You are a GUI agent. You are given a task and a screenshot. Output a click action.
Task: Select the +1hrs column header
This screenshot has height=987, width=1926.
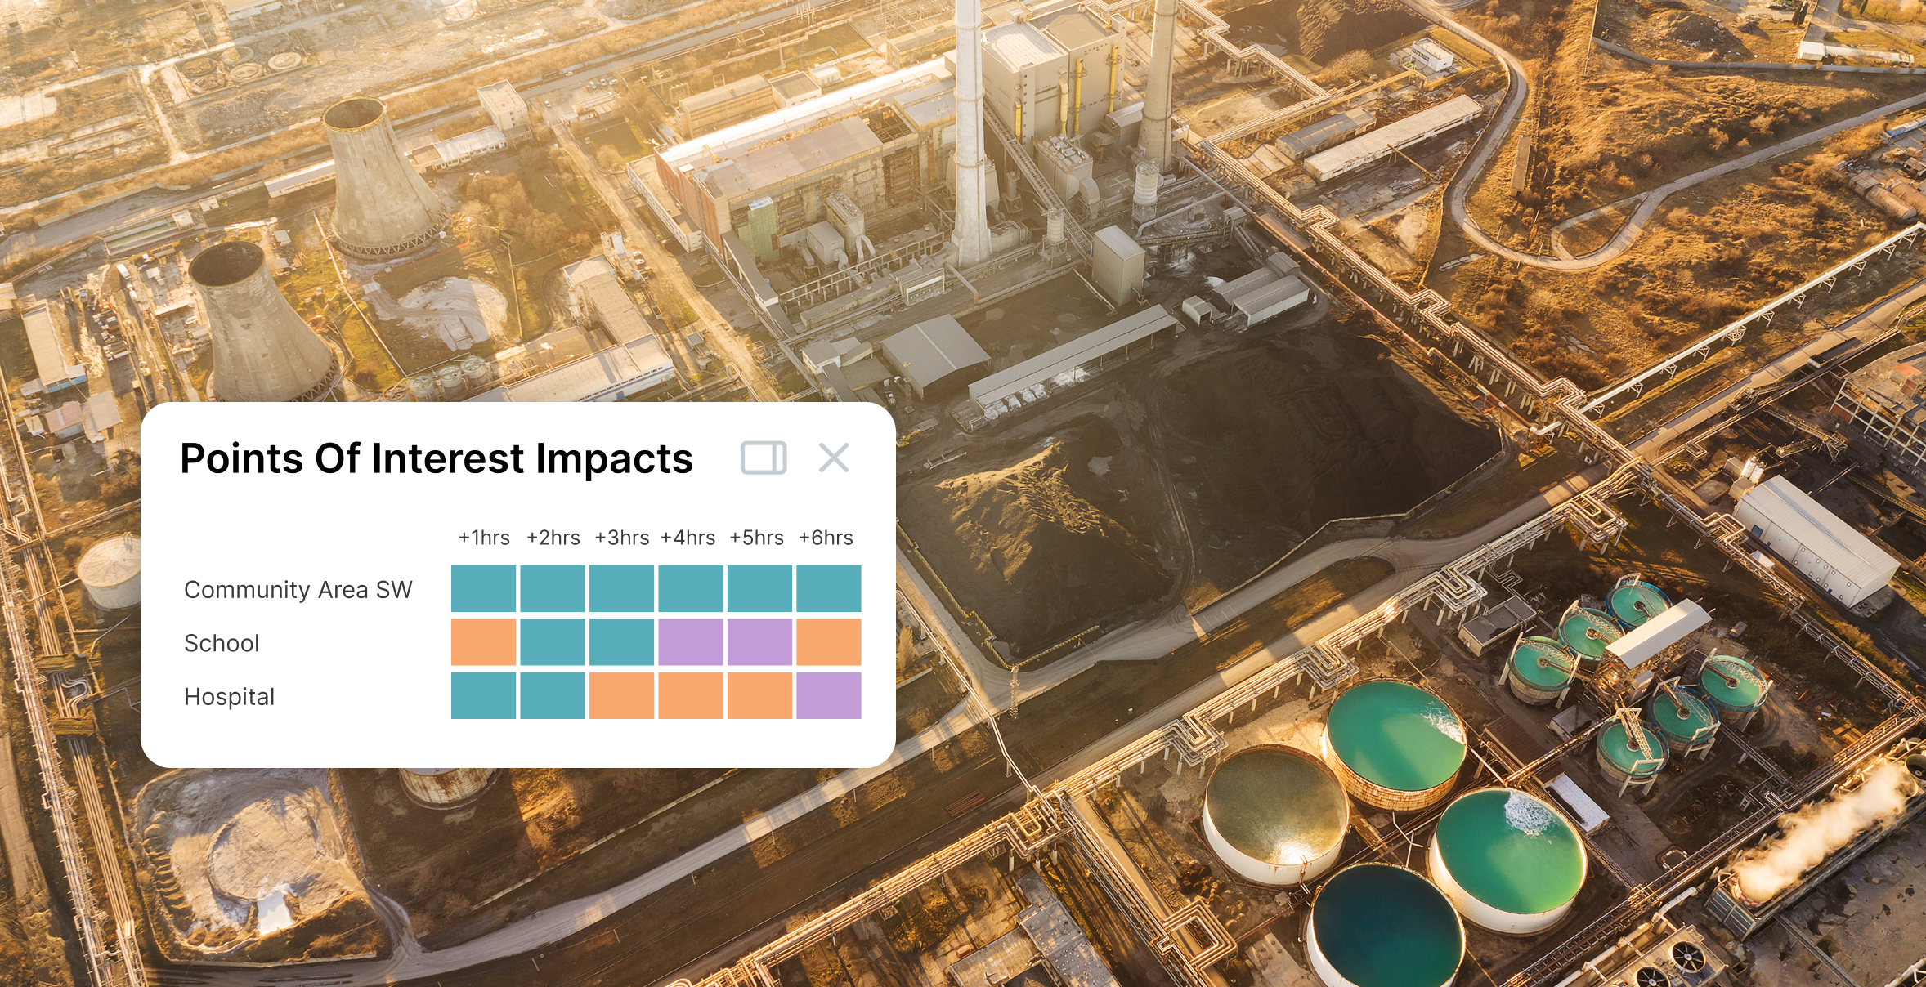click(484, 538)
